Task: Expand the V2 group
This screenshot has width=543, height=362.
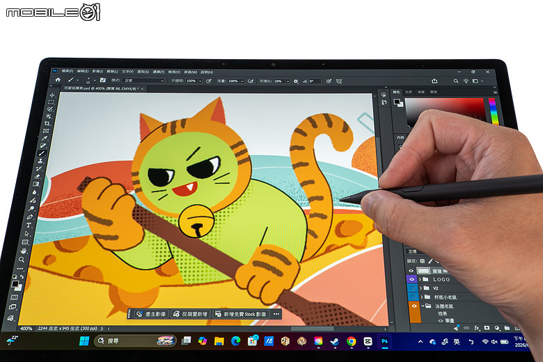Action: pyautogui.click(x=420, y=288)
